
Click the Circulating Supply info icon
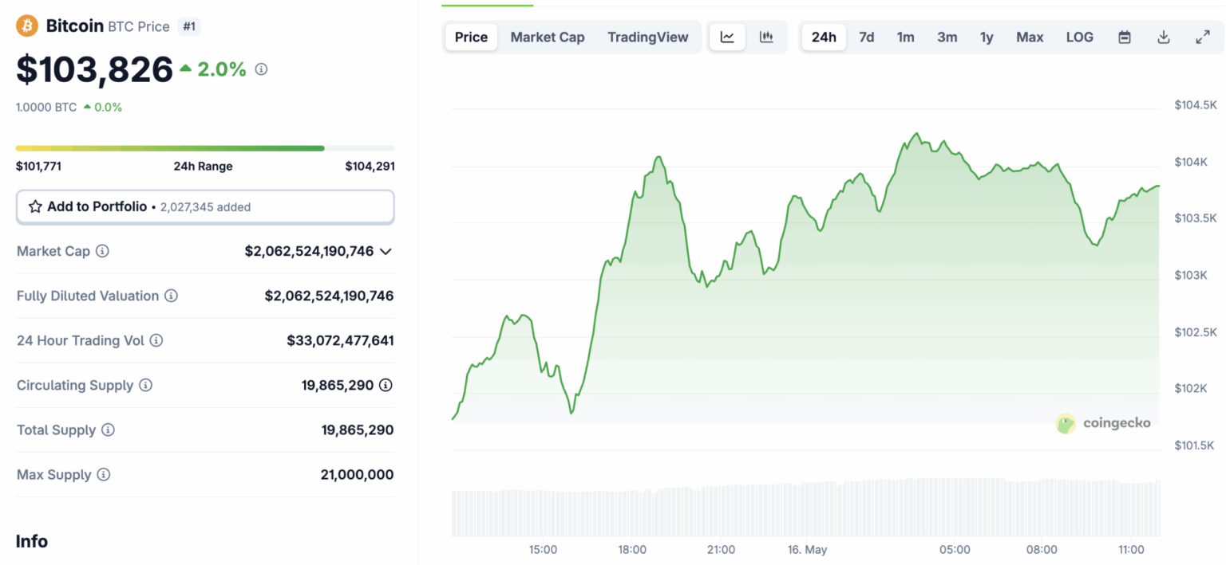(145, 385)
